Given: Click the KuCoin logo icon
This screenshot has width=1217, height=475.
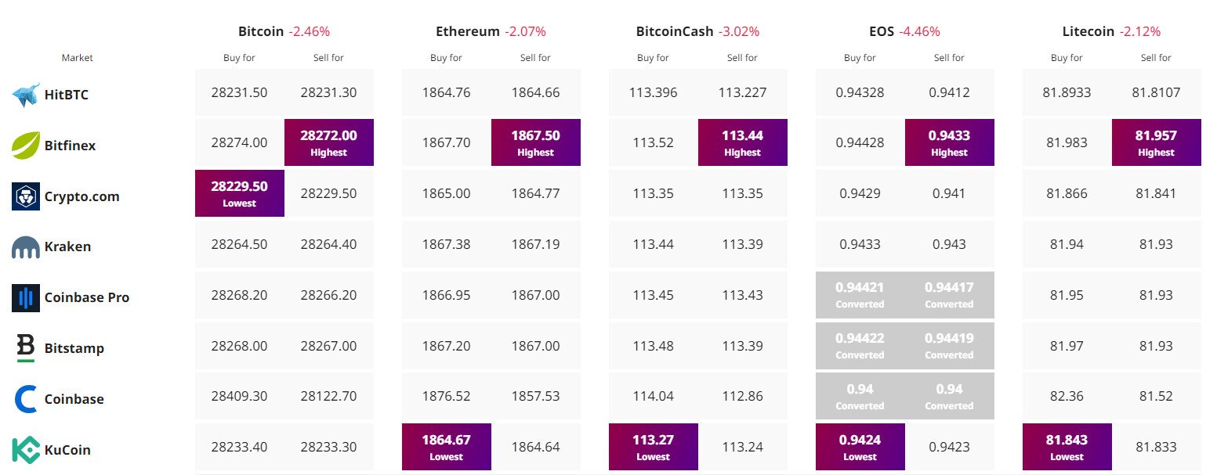Looking at the screenshot, I should point(26,450).
